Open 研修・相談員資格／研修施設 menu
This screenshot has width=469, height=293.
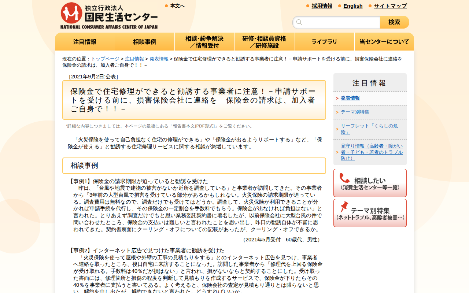point(265,41)
